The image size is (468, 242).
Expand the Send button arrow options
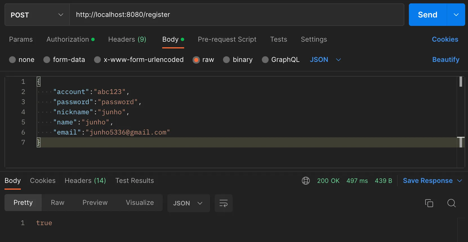456,15
